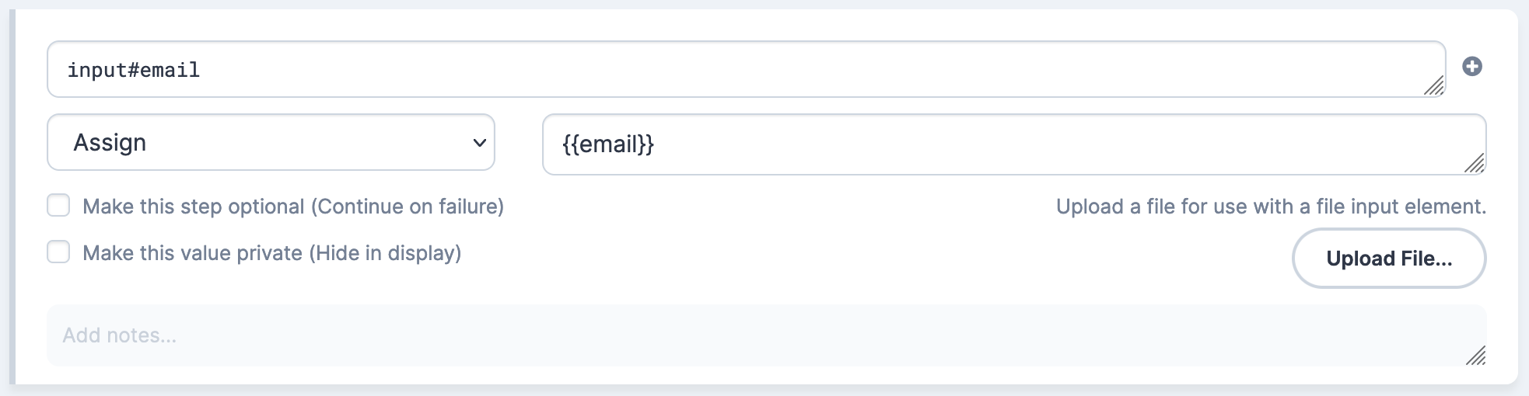This screenshot has width=1529, height=396.
Task: Enable the Make this step optional checkbox
Action: (x=58, y=206)
